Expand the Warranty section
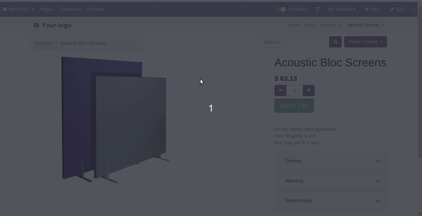Screen dimensions: 422x216 (331, 181)
